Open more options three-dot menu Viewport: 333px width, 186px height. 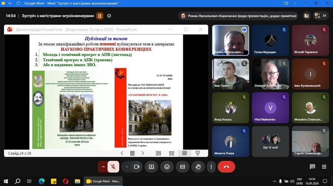(211, 167)
